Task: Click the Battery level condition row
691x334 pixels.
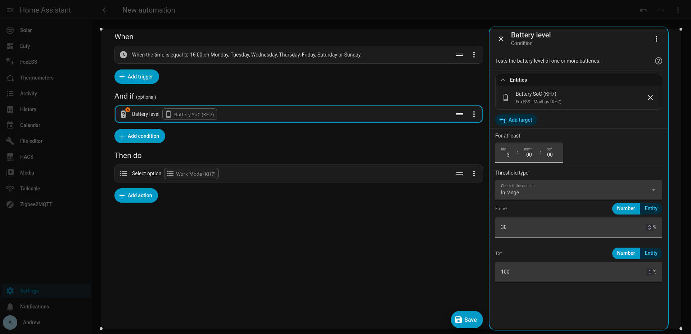Action: [x=299, y=114]
